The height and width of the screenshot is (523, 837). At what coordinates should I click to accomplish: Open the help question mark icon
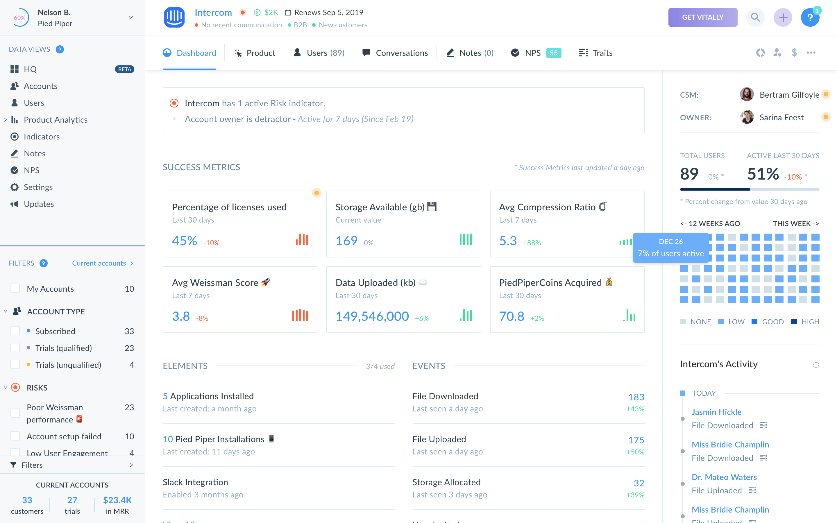[810, 17]
